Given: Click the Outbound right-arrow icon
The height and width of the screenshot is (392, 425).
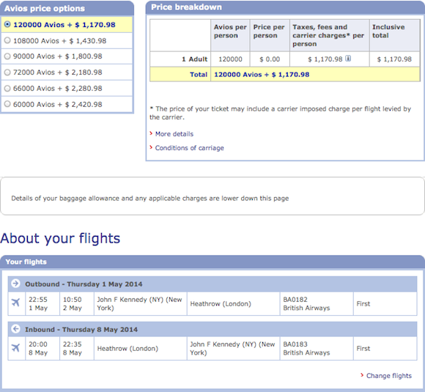Looking at the screenshot, I should click(15, 284).
